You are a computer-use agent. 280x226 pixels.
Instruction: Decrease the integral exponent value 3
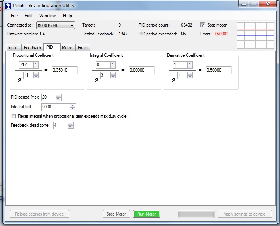(x=113, y=77)
